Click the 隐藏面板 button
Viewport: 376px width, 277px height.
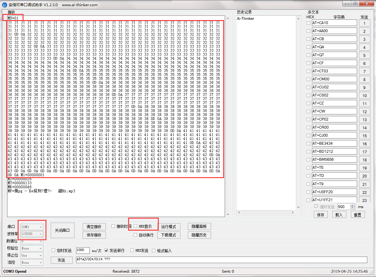pos(199,227)
